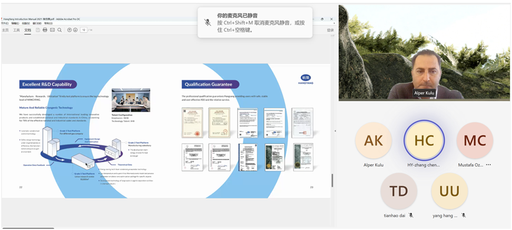Go to previous page with up arrow
The image size is (512, 230).
coord(69,30)
